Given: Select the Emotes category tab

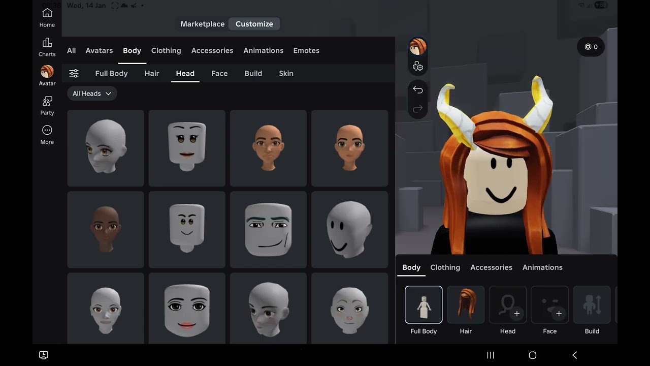Looking at the screenshot, I should pyautogui.click(x=306, y=50).
